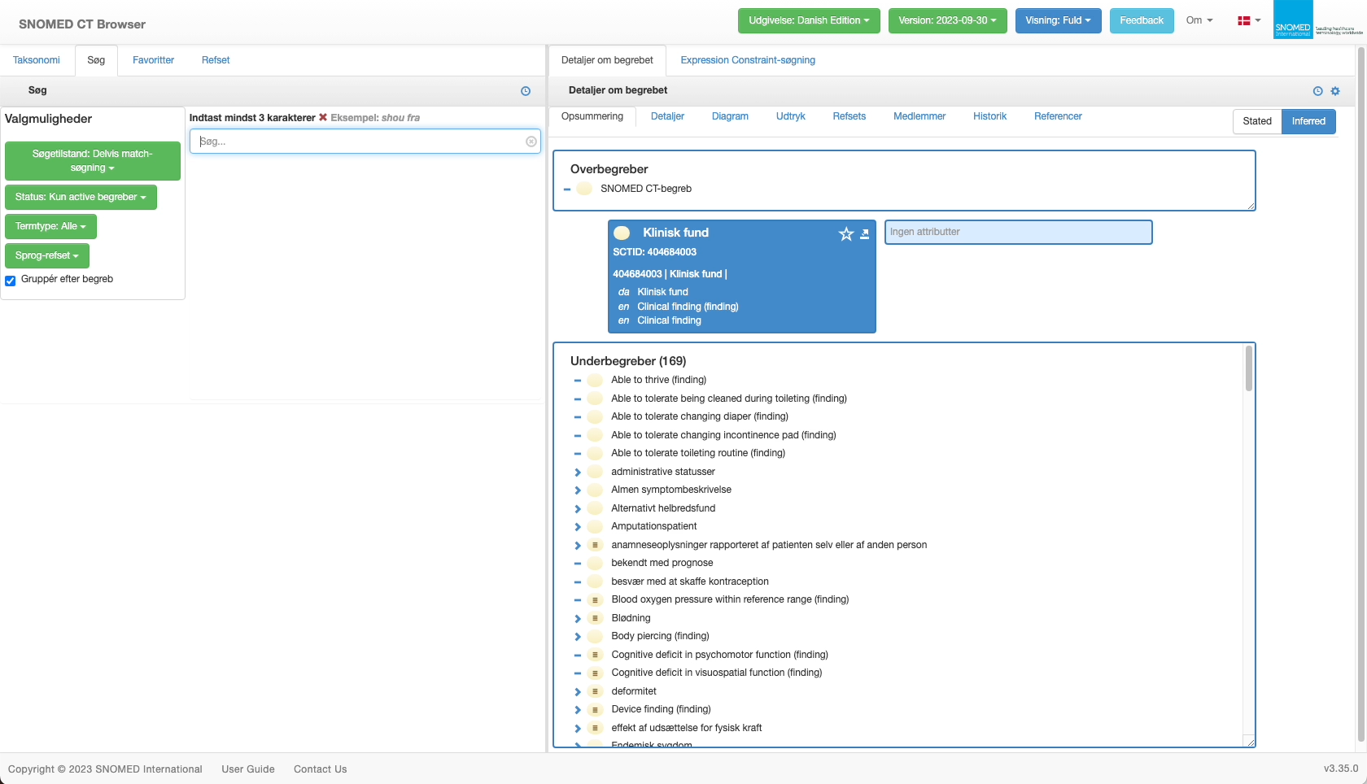Click the defined icon beside Device finding (finding)
Screen dimensions: 1367x784
pos(595,709)
